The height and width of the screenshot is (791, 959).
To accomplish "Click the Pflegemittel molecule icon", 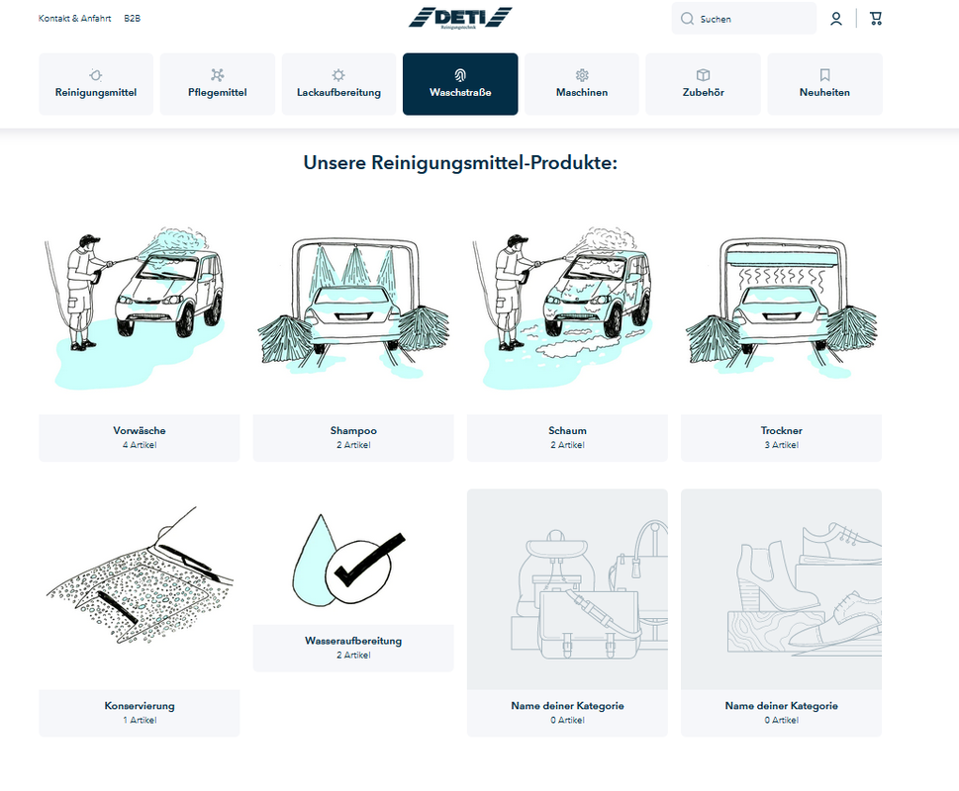I will tap(217, 75).
